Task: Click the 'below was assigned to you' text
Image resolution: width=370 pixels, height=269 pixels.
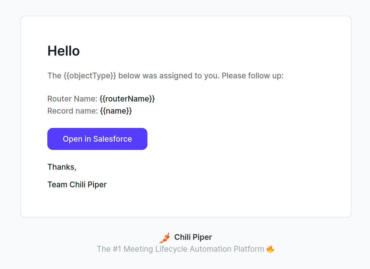Action: point(169,76)
